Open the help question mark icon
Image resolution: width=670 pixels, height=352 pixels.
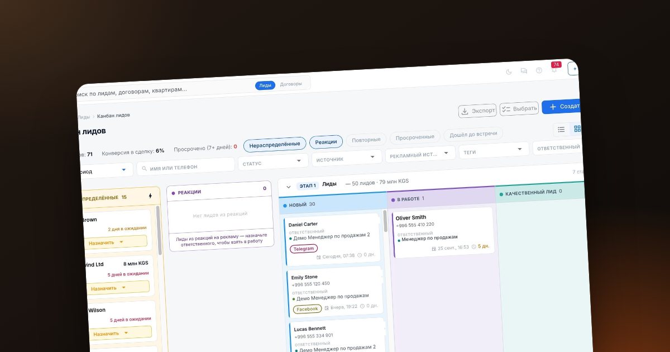pos(539,70)
